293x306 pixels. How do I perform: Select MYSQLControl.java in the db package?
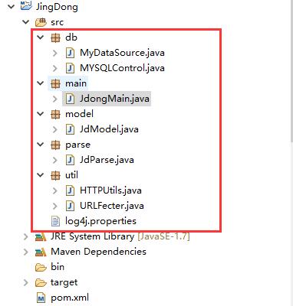click(122, 68)
